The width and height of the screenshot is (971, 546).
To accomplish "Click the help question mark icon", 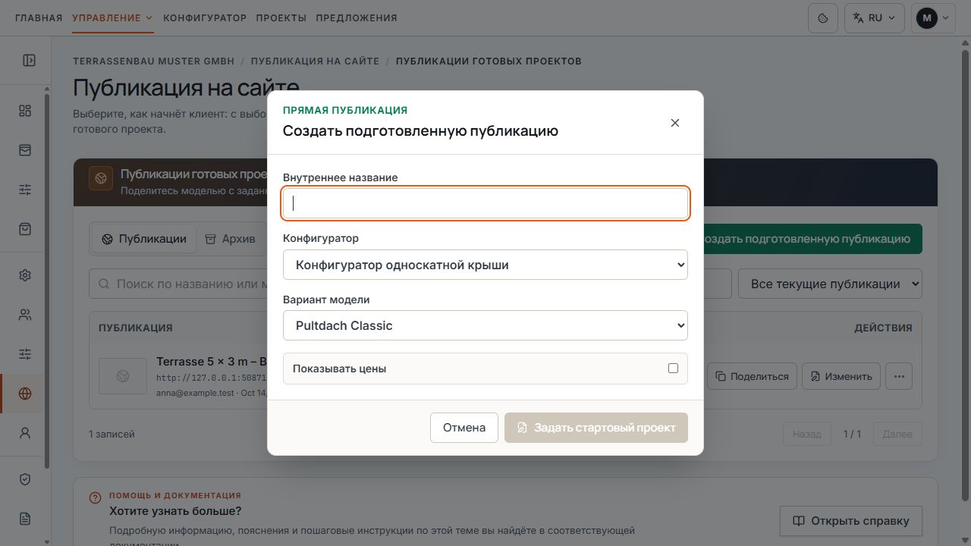I will click(x=95, y=498).
